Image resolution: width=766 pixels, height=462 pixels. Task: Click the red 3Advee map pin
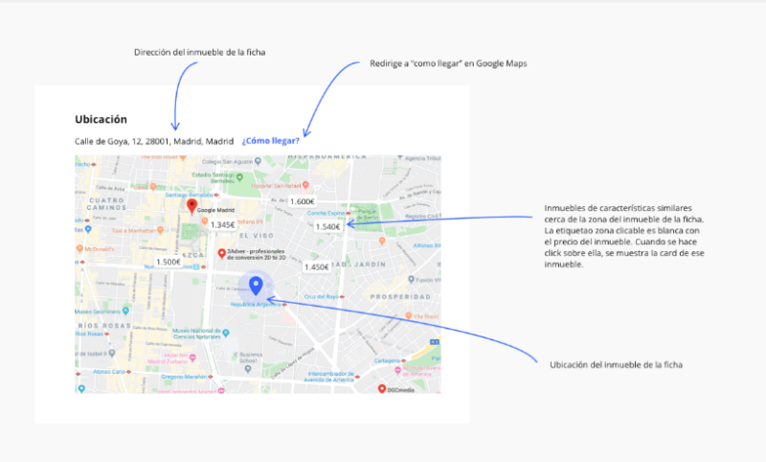(x=222, y=255)
